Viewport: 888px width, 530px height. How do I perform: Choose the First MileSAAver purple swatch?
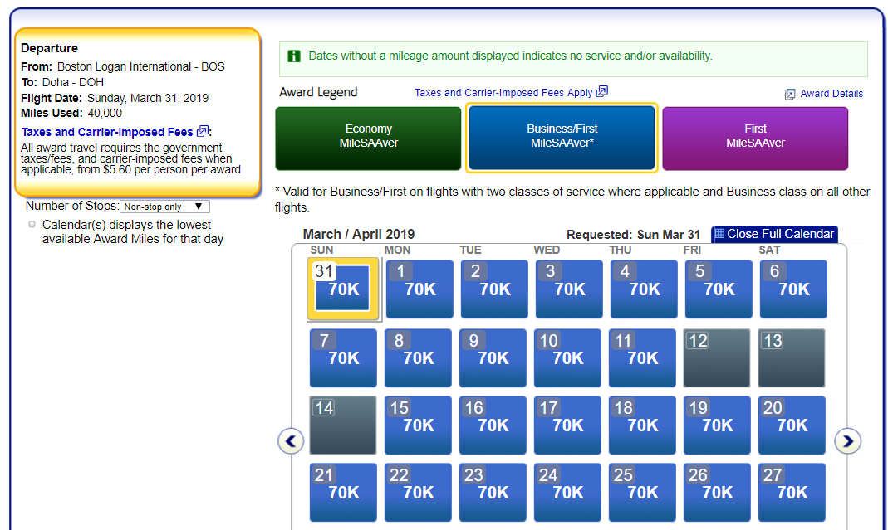click(x=755, y=139)
